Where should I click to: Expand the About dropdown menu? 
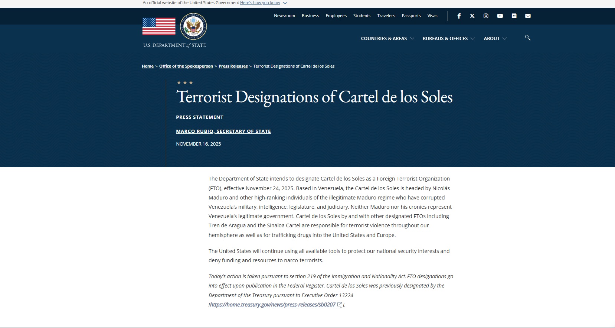(x=495, y=39)
